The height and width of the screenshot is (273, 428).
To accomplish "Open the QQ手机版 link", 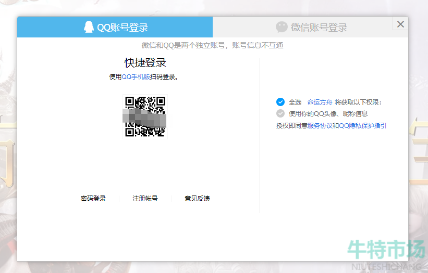I will pos(136,77).
